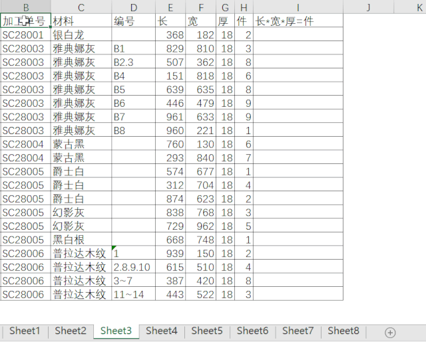Select cell containing SC28001
Viewport: 426px width, 342px height.
pyautogui.click(x=25, y=35)
